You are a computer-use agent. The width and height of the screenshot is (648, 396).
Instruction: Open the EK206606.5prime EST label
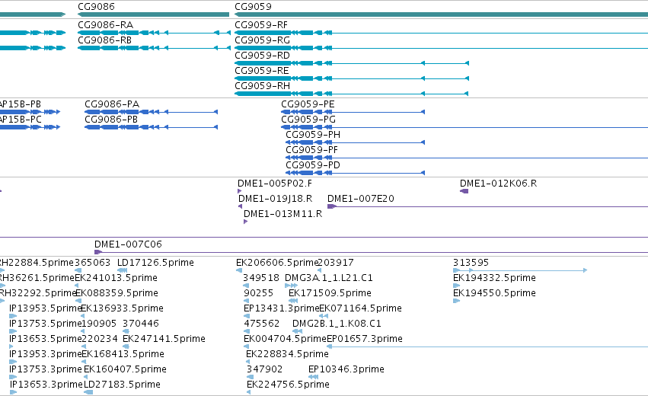pyautogui.click(x=277, y=263)
